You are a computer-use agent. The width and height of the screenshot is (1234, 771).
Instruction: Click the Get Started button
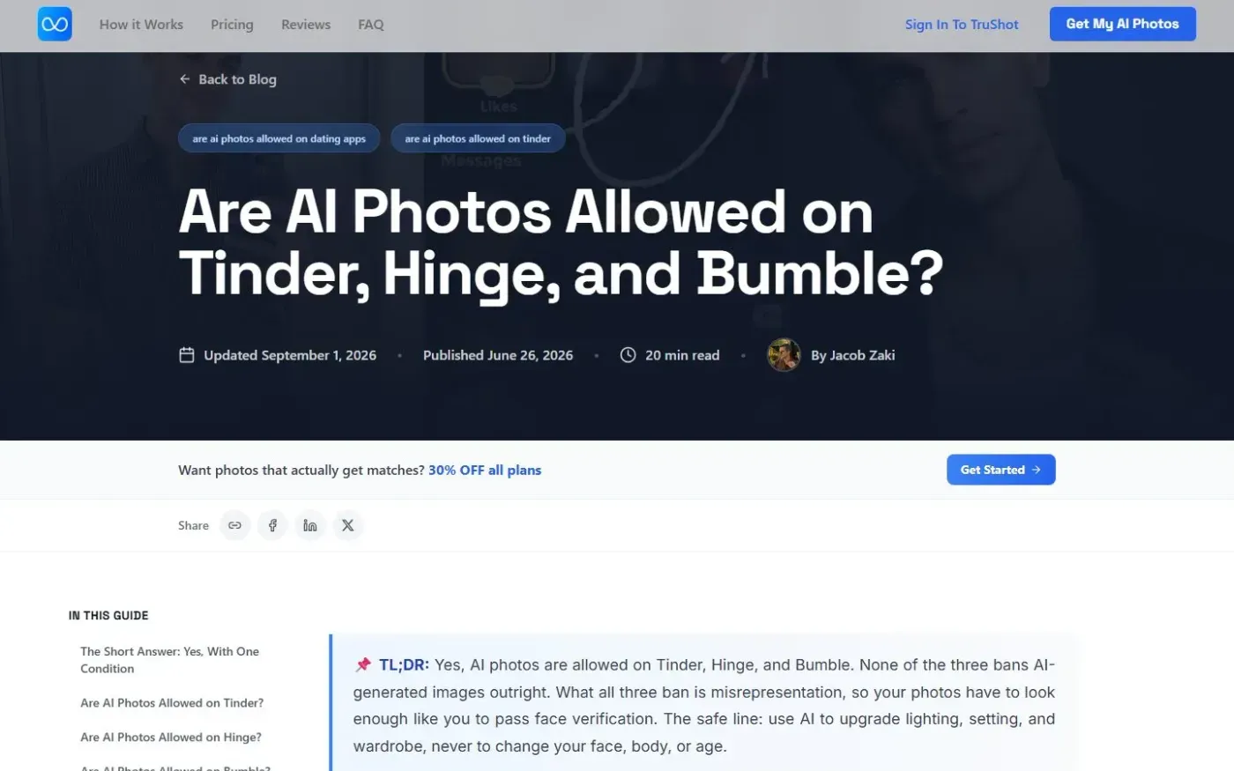tap(1000, 470)
